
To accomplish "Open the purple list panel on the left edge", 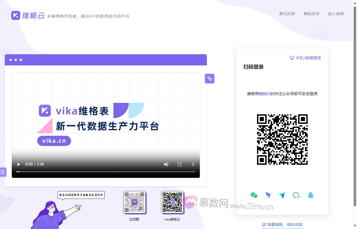I will 3,172.
